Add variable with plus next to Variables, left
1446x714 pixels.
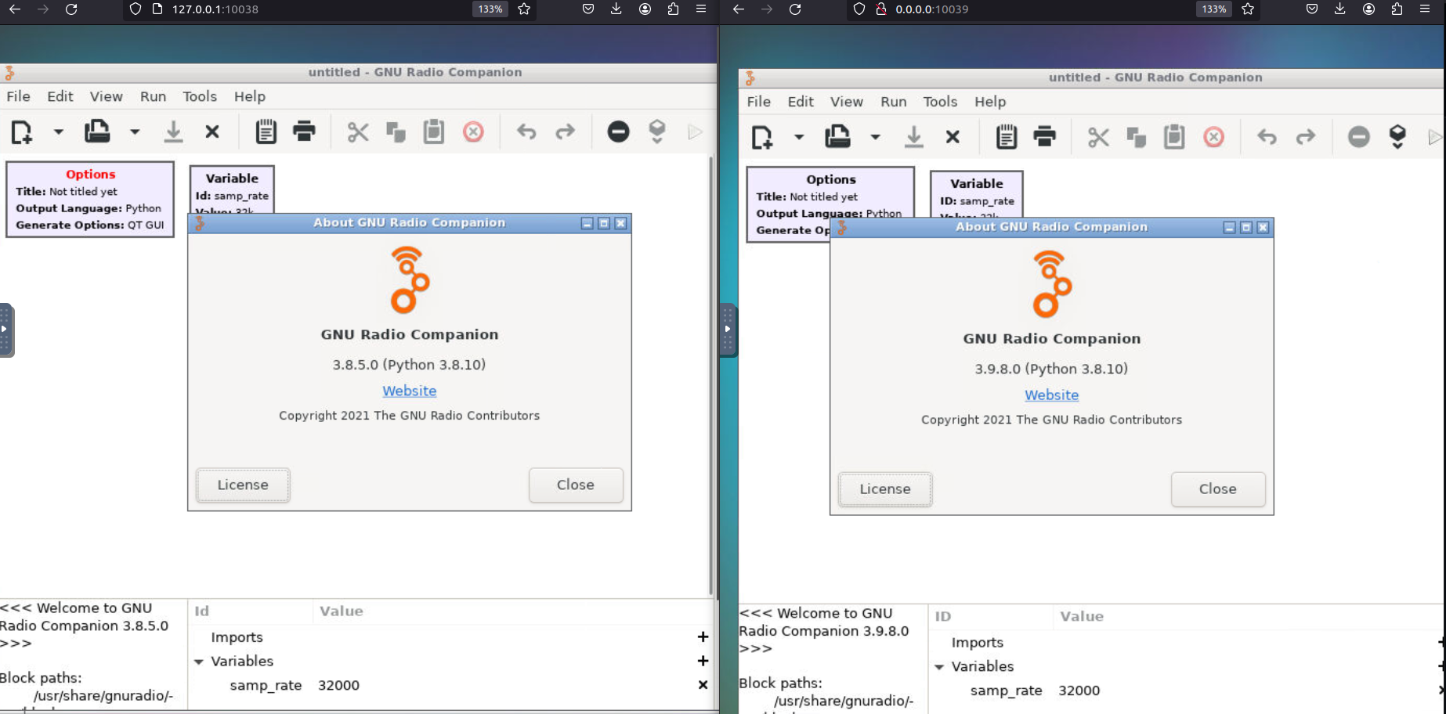703,661
